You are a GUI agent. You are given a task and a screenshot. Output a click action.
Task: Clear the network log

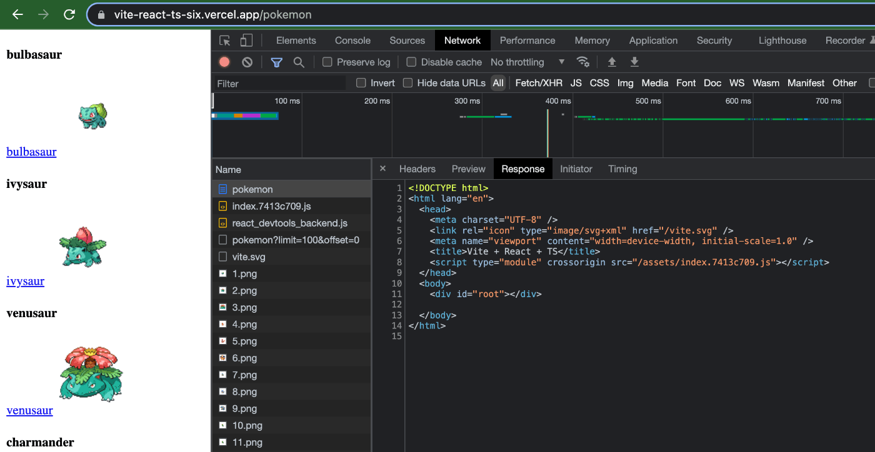tap(247, 62)
